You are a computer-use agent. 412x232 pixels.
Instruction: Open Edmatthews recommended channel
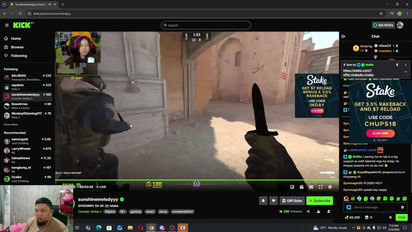point(27,160)
